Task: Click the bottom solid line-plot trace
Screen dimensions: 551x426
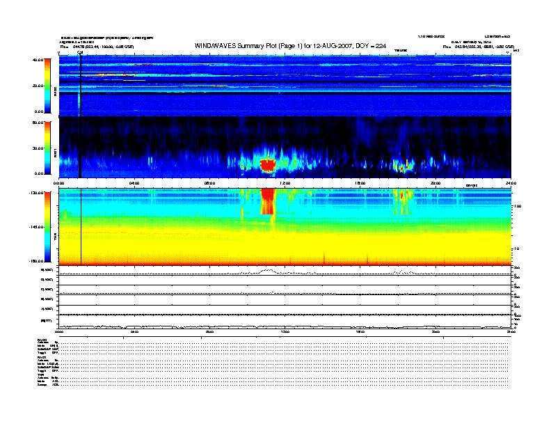Action: 285,327
